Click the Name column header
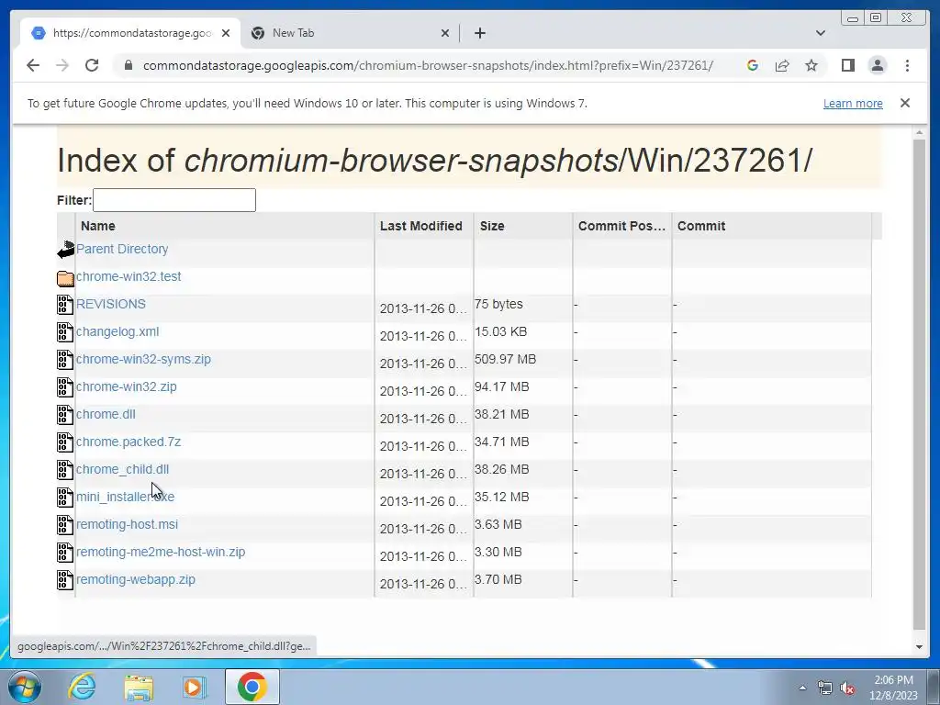The image size is (940, 705). click(x=225, y=226)
